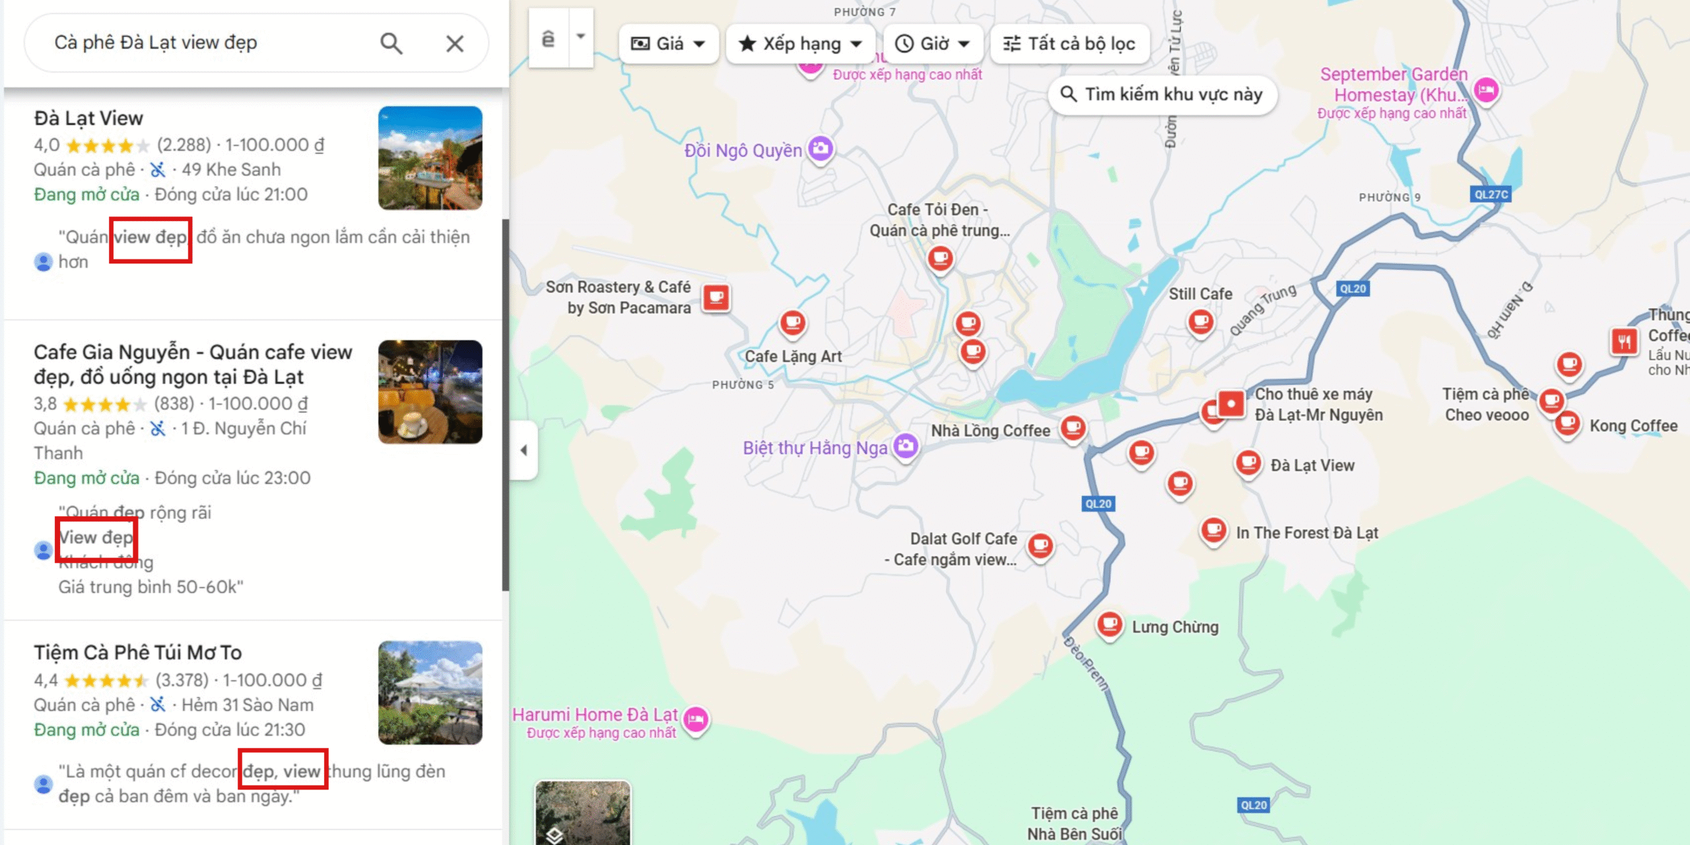Click the September Garden Homestay hotel pin
The width and height of the screenshot is (1690, 845).
1486,90
